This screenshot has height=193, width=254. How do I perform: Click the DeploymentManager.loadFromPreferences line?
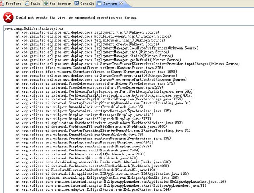point(107,48)
